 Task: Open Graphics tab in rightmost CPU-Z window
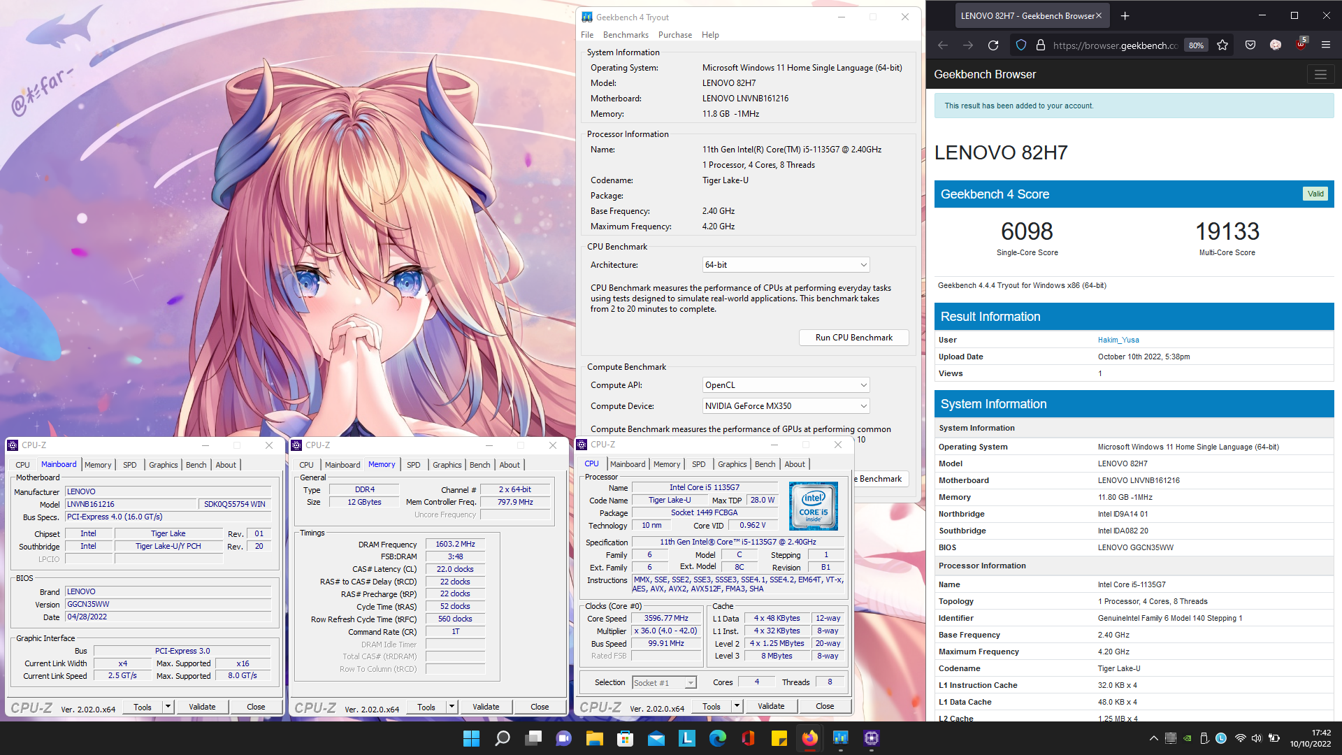coord(732,464)
